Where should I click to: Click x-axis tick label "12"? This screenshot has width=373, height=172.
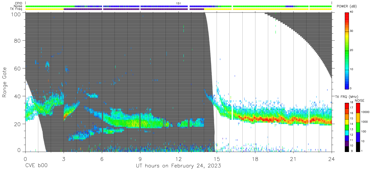pos(178,158)
